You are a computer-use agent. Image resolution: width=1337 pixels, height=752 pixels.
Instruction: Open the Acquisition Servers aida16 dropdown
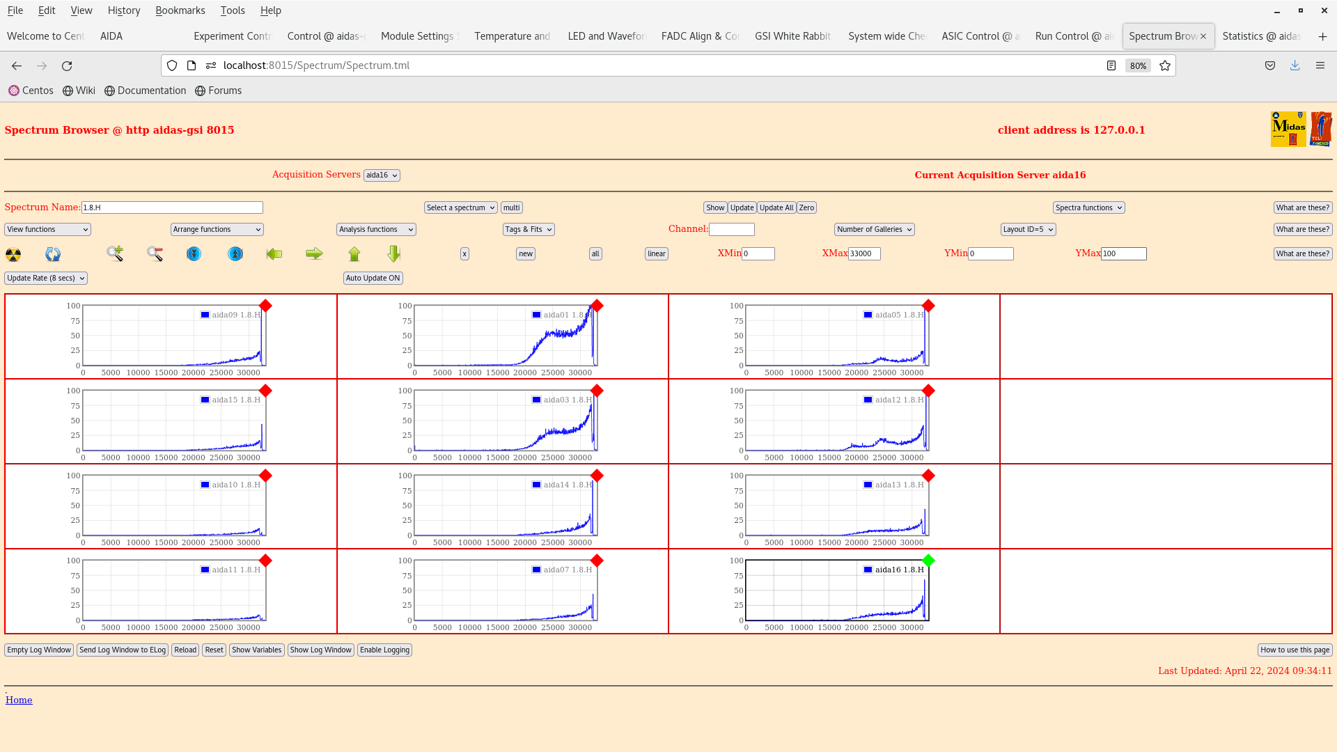point(382,175)
